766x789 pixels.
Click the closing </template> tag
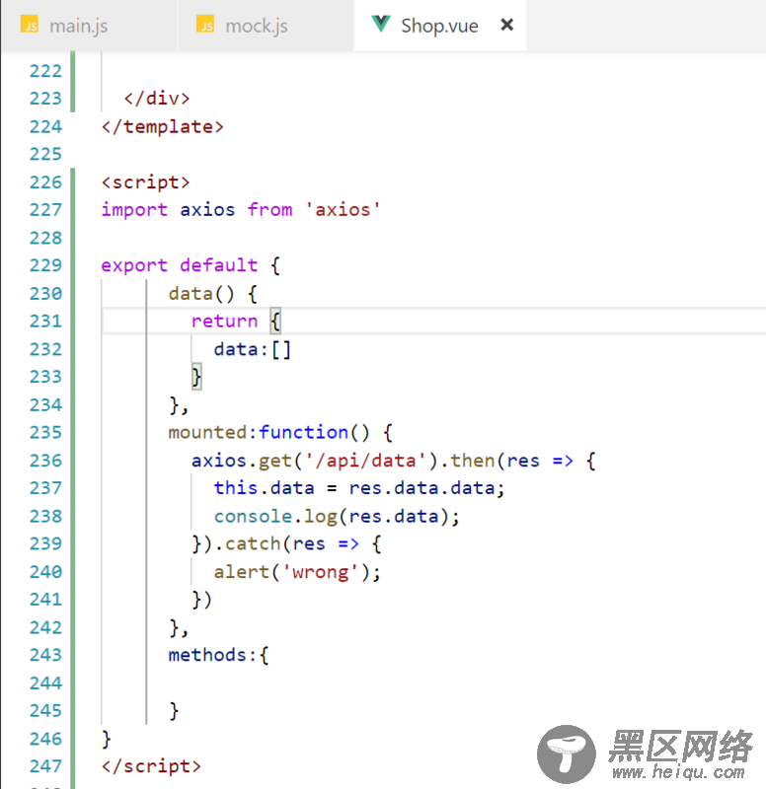162,126
